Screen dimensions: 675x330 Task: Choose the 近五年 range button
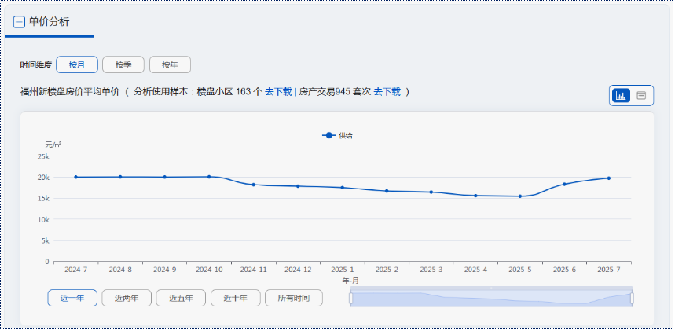(x=181, y=298)
